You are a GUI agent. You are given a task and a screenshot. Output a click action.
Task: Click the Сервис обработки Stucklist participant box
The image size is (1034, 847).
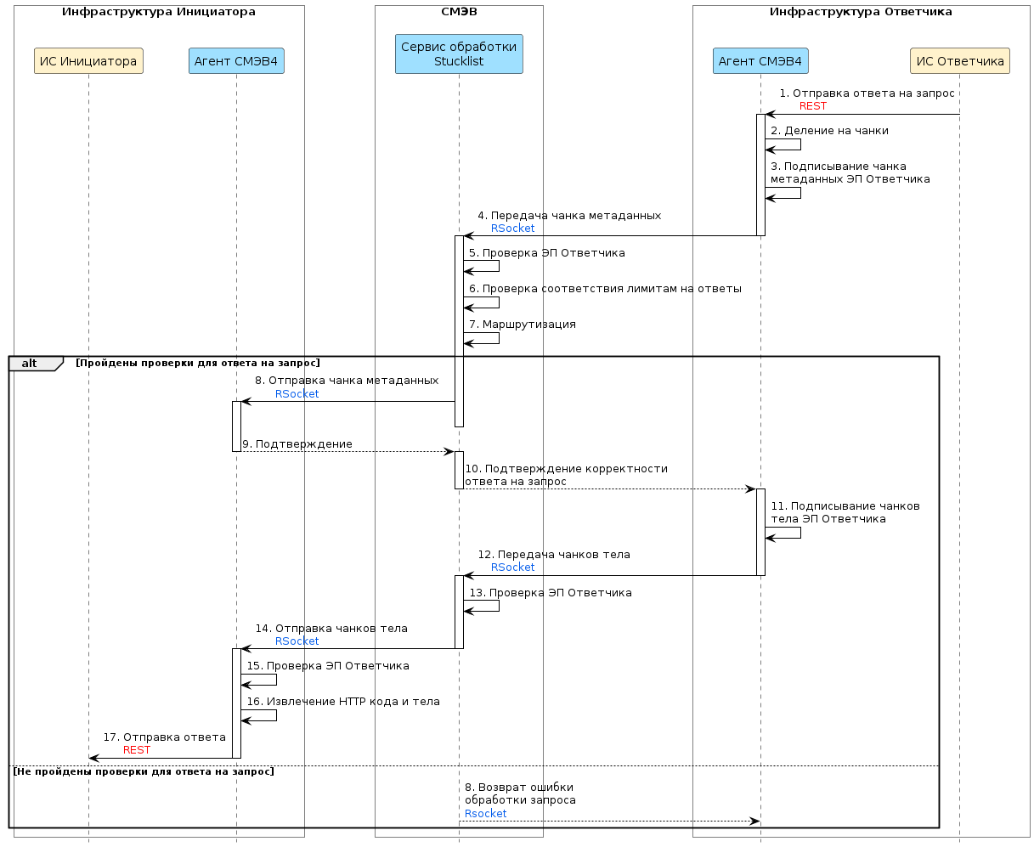(459, 54)
